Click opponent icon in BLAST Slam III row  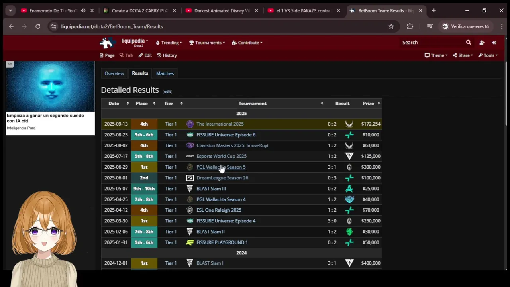pyautogui.click(x=349, y=189)
